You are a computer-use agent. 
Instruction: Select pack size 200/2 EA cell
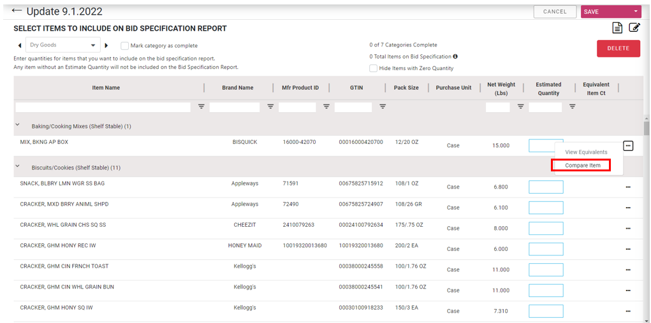coord(406,245)
